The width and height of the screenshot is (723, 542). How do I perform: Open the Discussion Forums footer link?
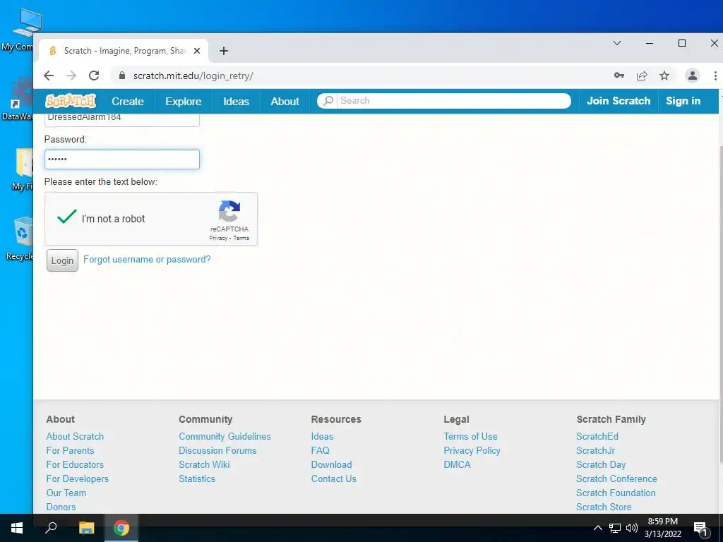coord(217,451)
